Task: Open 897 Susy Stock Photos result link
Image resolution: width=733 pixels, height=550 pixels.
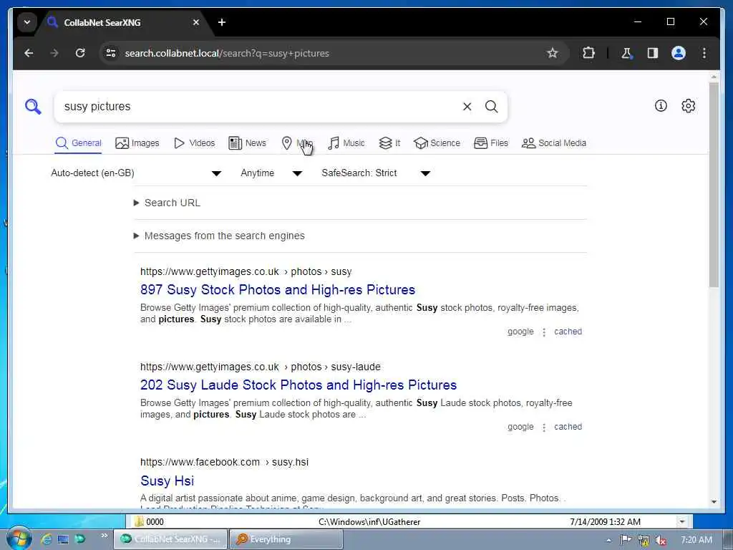Action: 278,290
